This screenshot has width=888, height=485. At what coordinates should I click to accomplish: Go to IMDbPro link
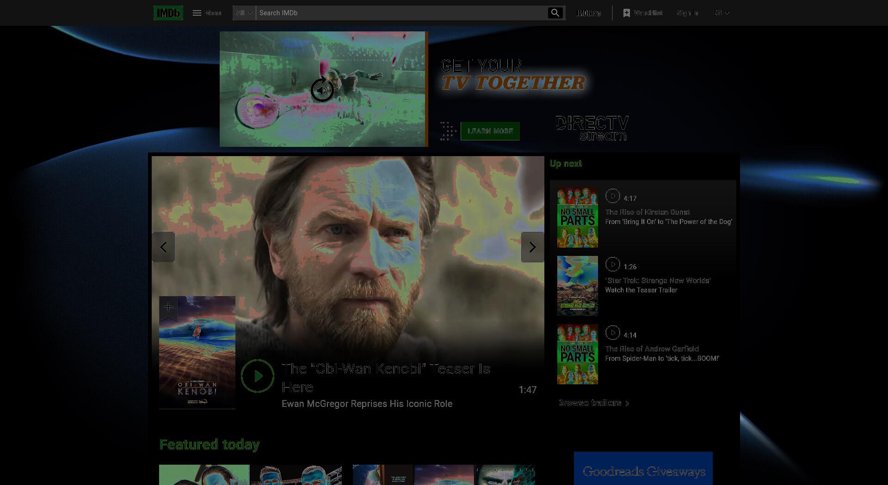point(589,13)
